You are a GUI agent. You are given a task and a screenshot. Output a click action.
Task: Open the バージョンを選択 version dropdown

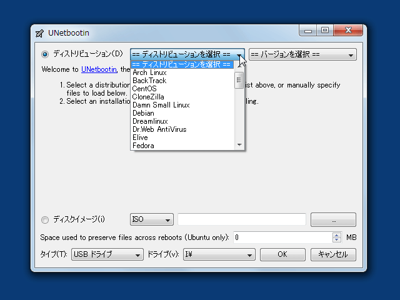[x=302, y=54]
